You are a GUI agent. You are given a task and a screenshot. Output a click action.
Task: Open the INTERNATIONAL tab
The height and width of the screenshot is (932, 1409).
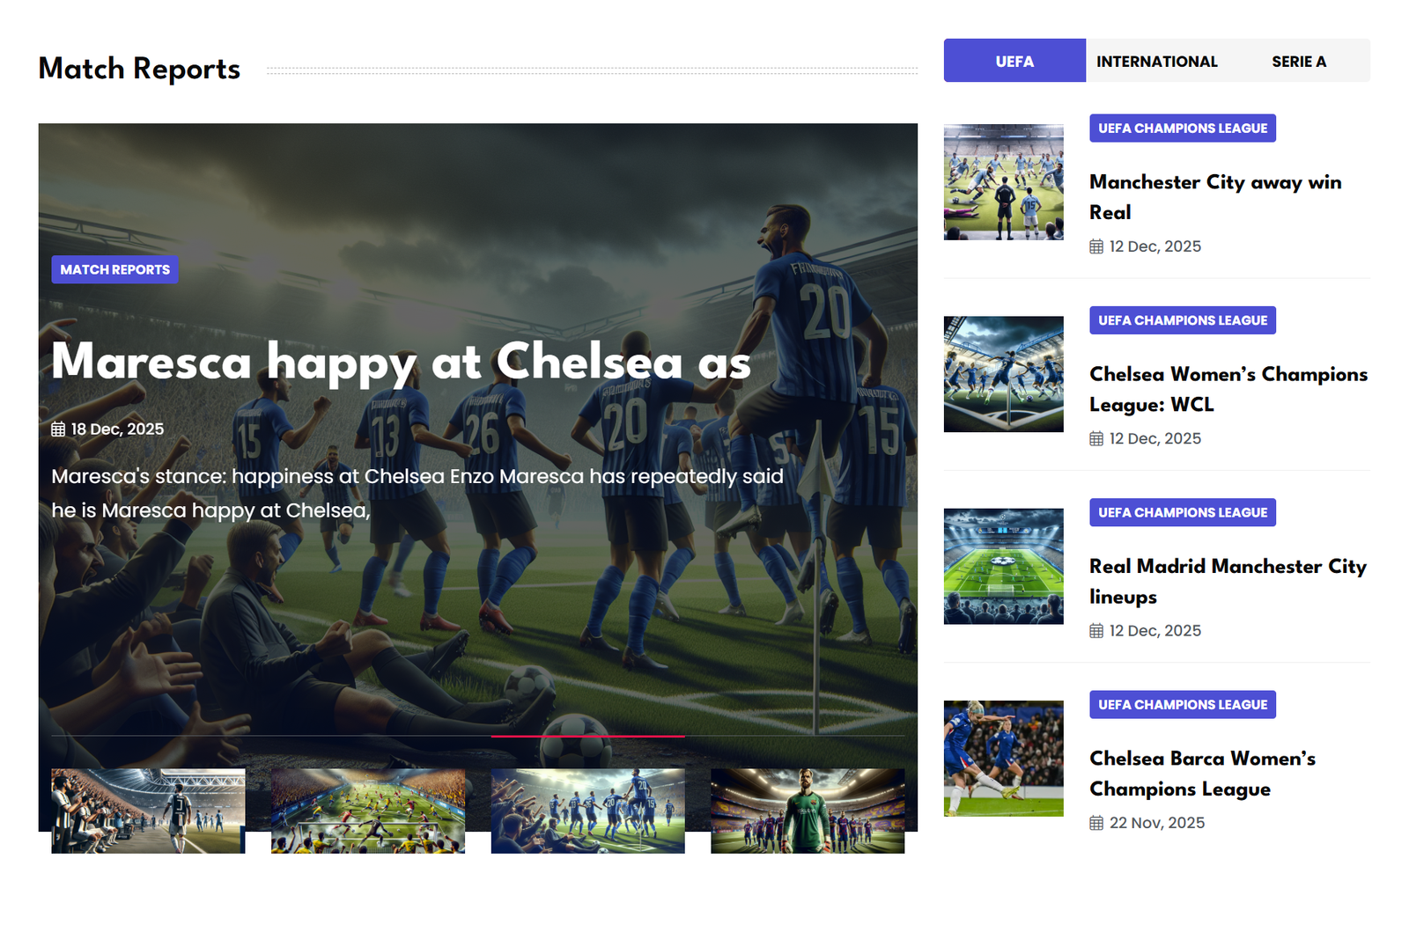pyautogui.click(x=1157, y=61)
